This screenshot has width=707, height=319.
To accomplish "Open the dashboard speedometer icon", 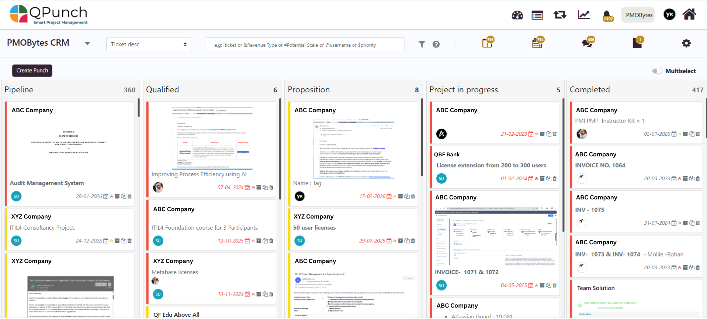I will pos(517,15).
